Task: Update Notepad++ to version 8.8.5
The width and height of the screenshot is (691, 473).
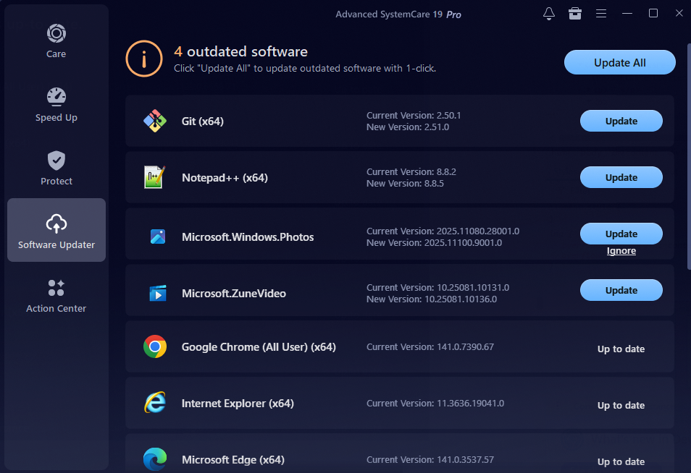Action: pos(621,177)
